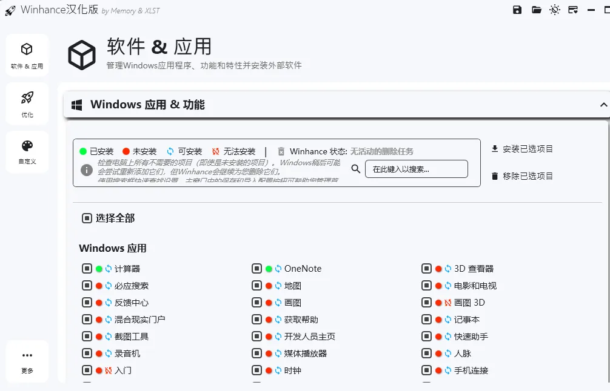Click the Windows logo icon in section header
Screen dimensions: 610x391
[76, 105]
